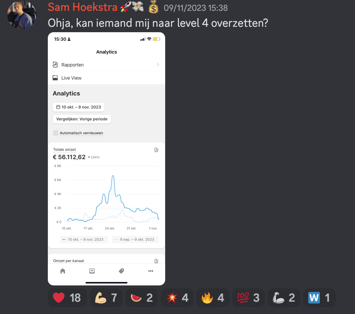Click the fire emoji reaction
355x314 pixels.
(x=213, y=298)
